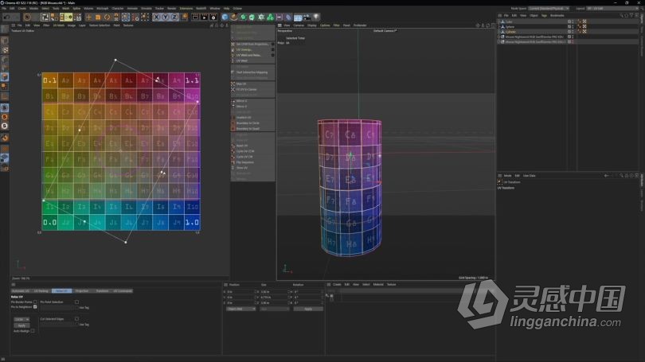
Task: Open Size mode dropdown in Coordinates
Action: coord(275,309)
